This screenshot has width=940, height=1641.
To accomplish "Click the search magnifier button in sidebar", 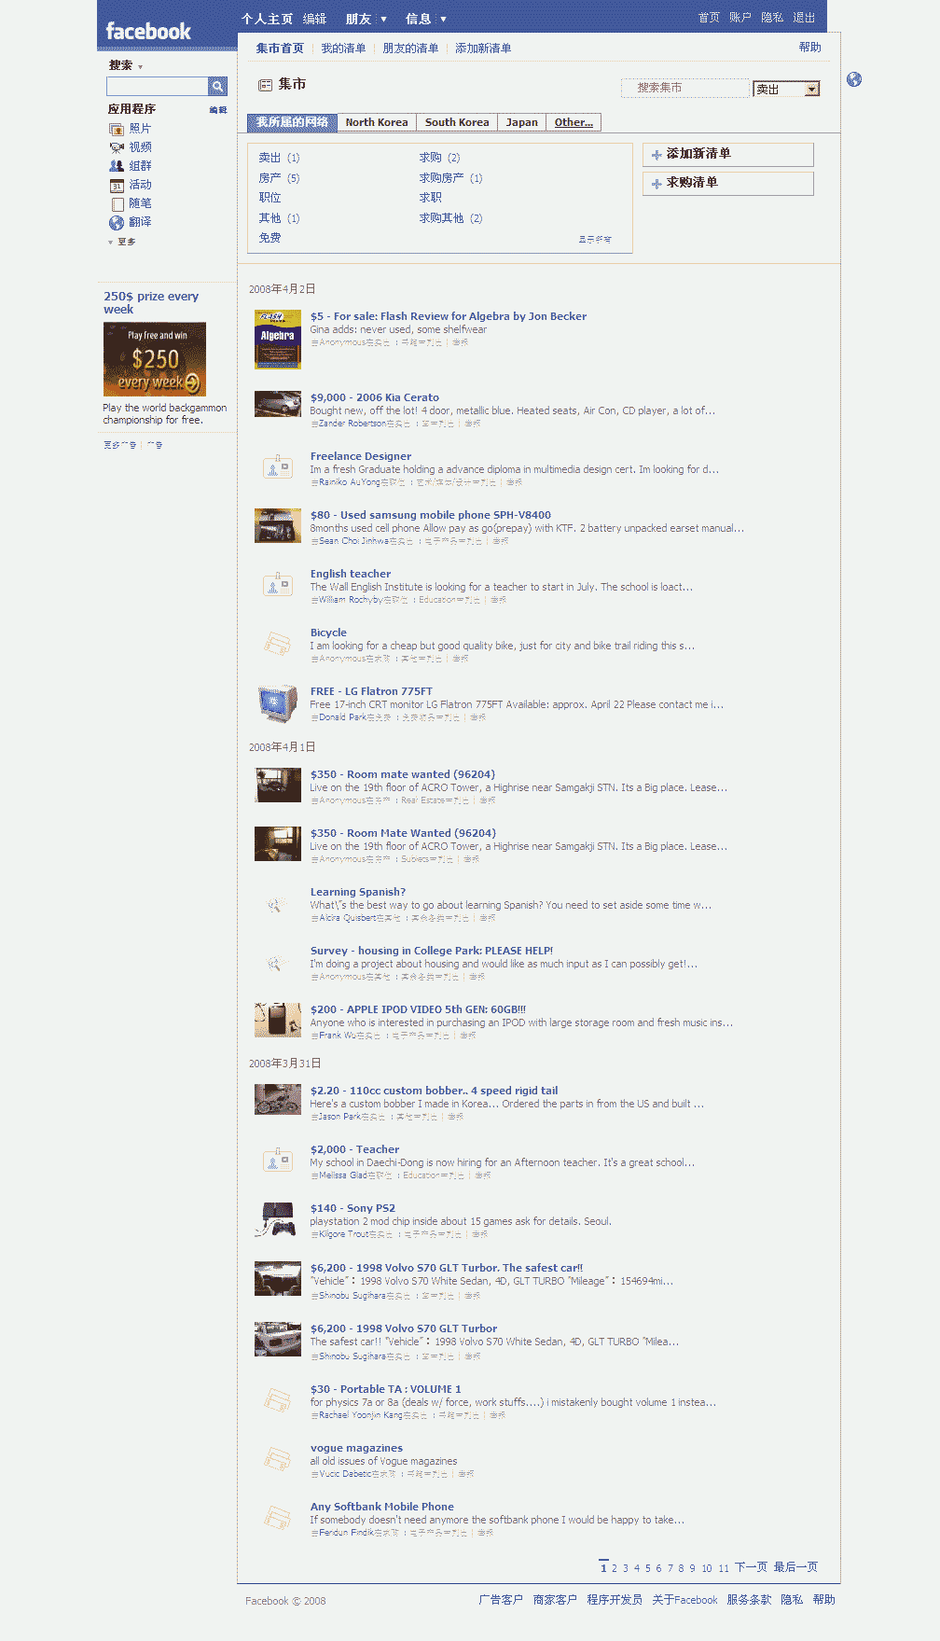I will [217, 87].
